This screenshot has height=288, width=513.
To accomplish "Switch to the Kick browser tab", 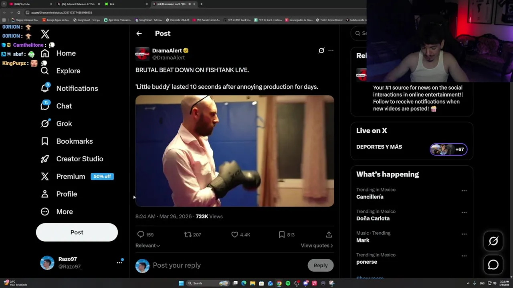I will pos(126,4).
